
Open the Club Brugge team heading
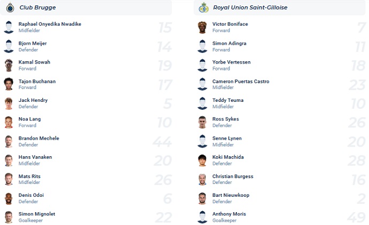(37, 7)
